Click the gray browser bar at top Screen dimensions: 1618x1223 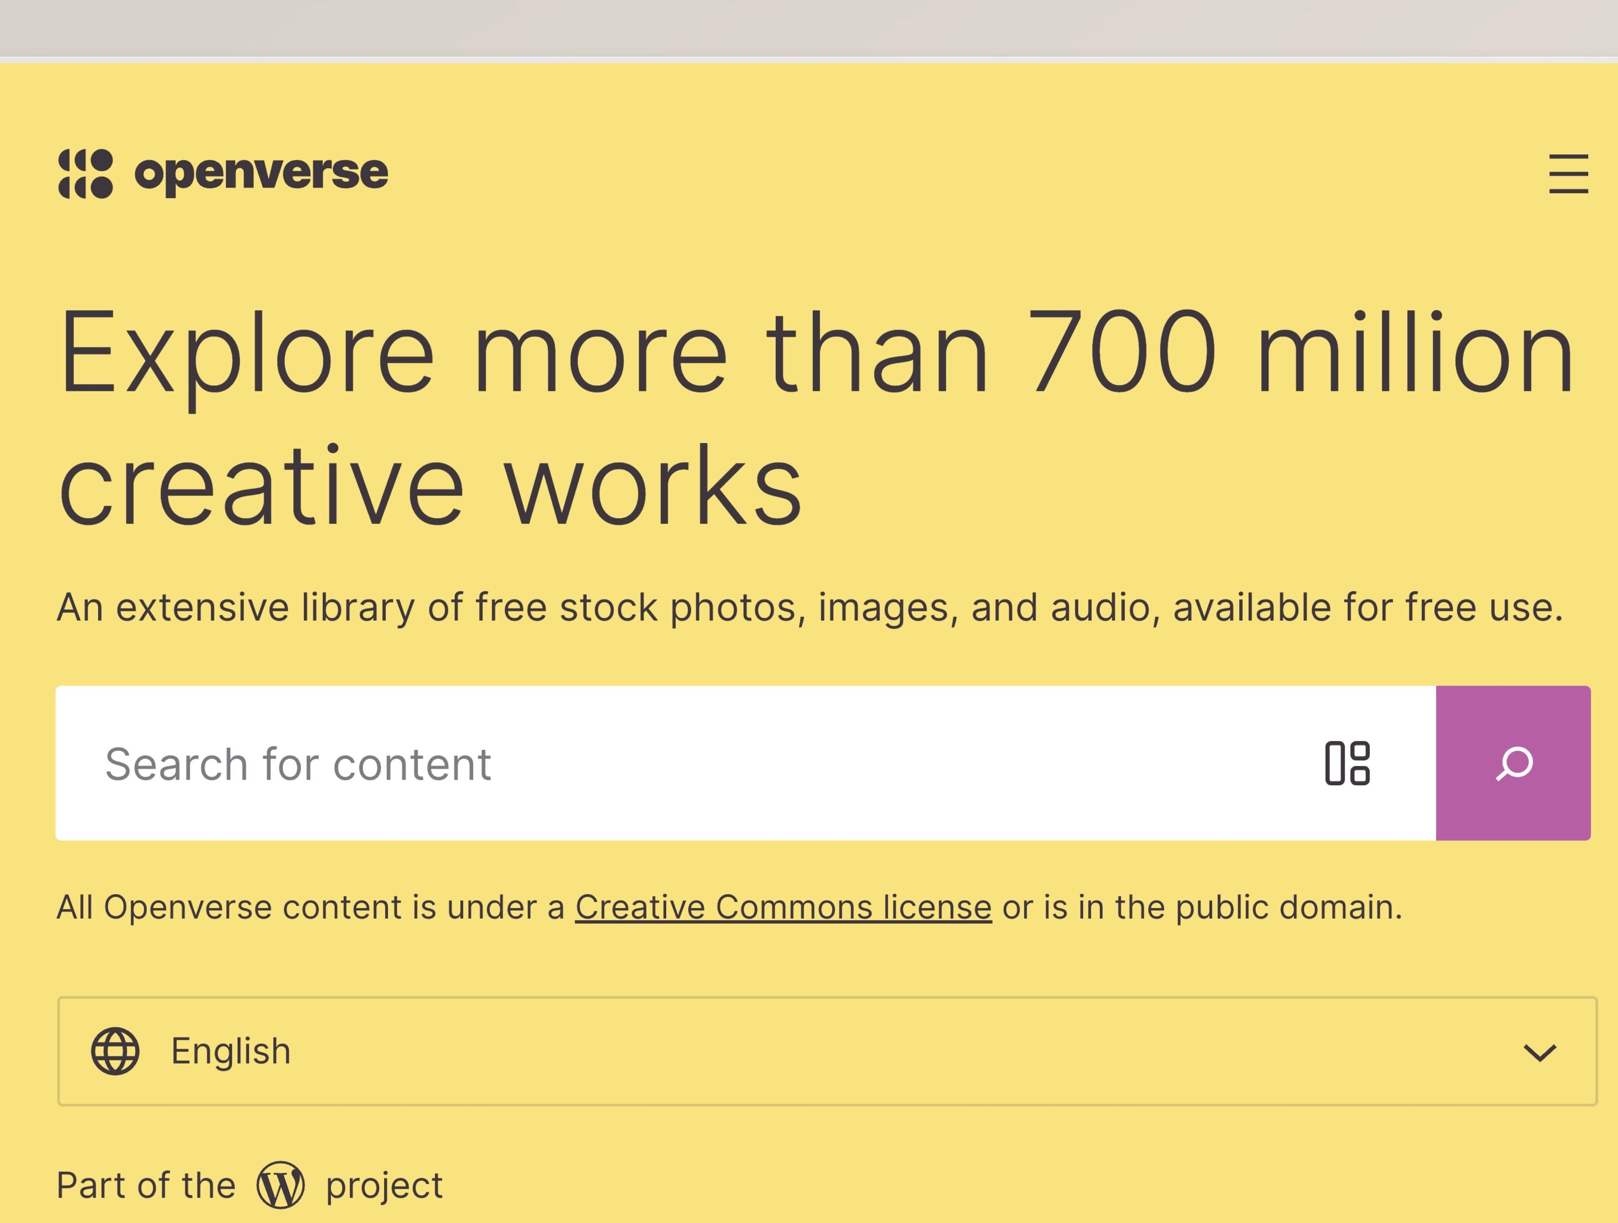(x=809, y=28)
